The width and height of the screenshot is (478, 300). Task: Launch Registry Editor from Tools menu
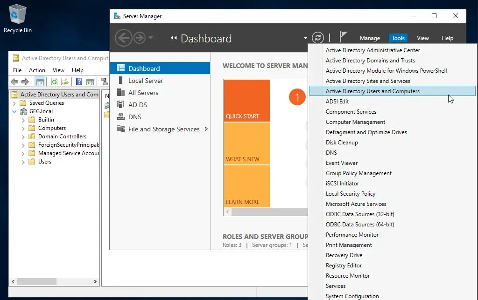click(x=344, y=266)
